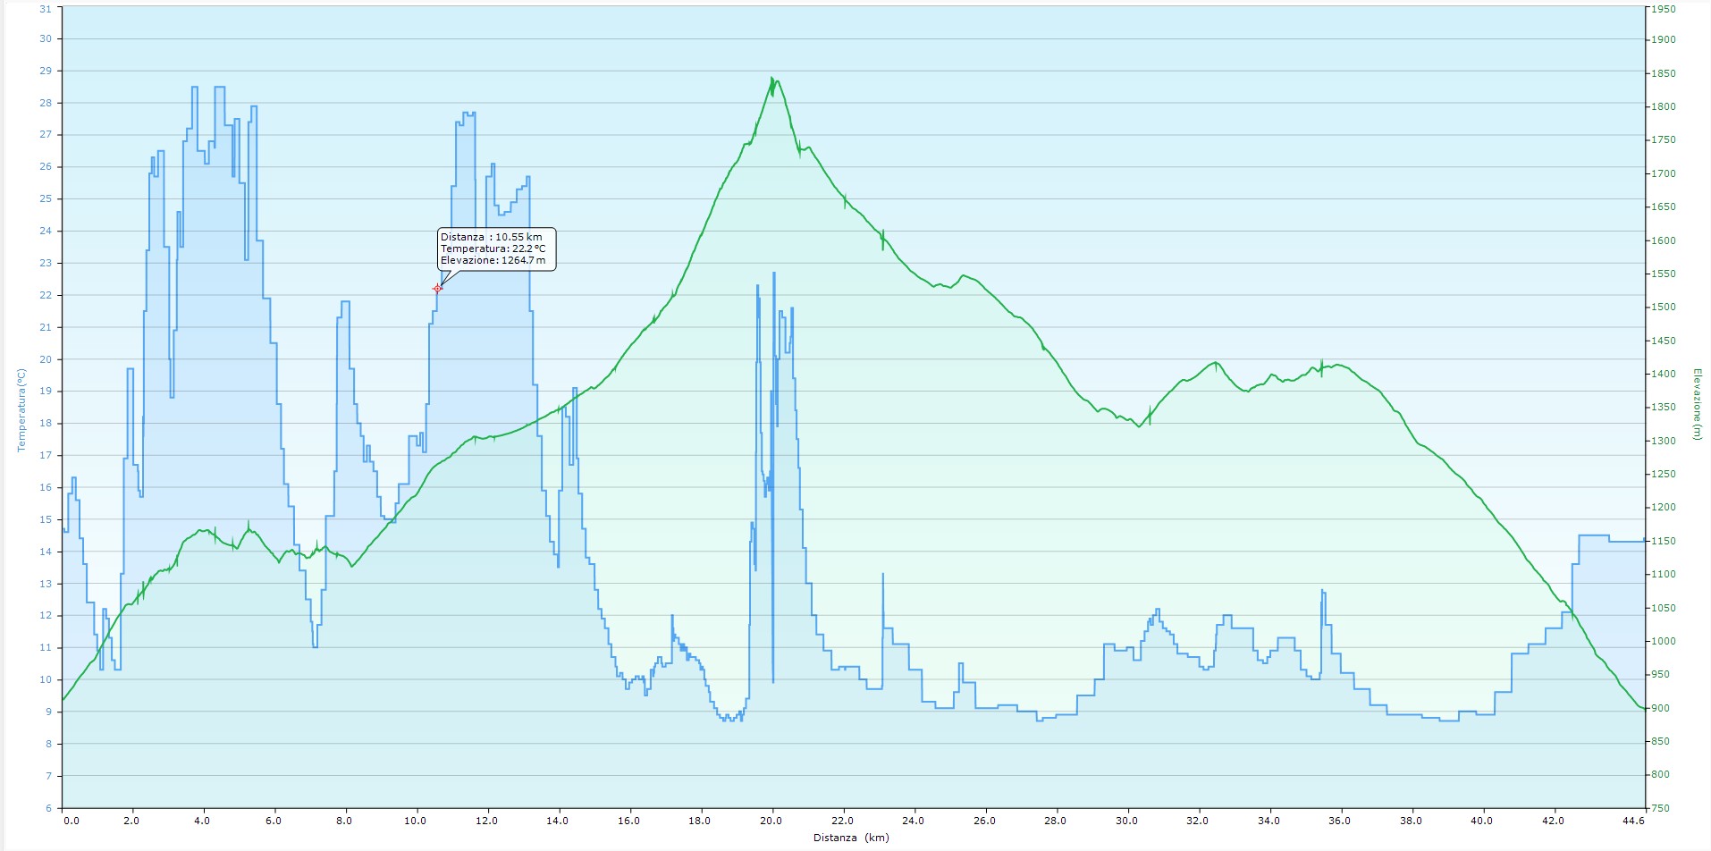Click the 'Distanza (km)' x-axis title
This screenshot has width=1711, height=851.
pos(851,838)
